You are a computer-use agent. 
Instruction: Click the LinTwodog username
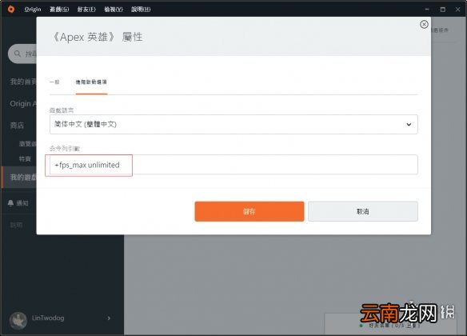[x=48, y=318]
